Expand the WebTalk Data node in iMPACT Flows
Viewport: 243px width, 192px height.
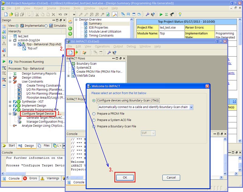pyautogui.click(x=68, y=76)
